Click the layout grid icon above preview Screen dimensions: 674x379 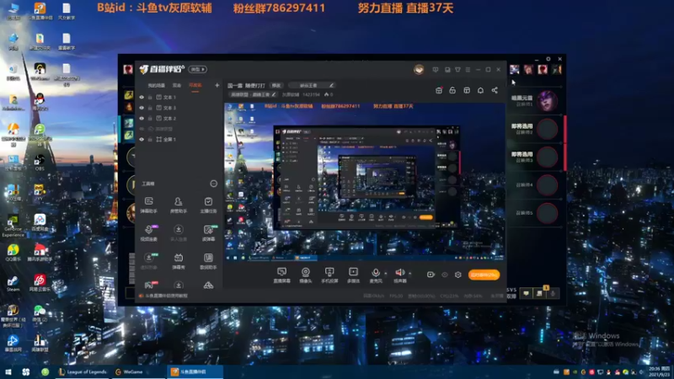[467, 90]
